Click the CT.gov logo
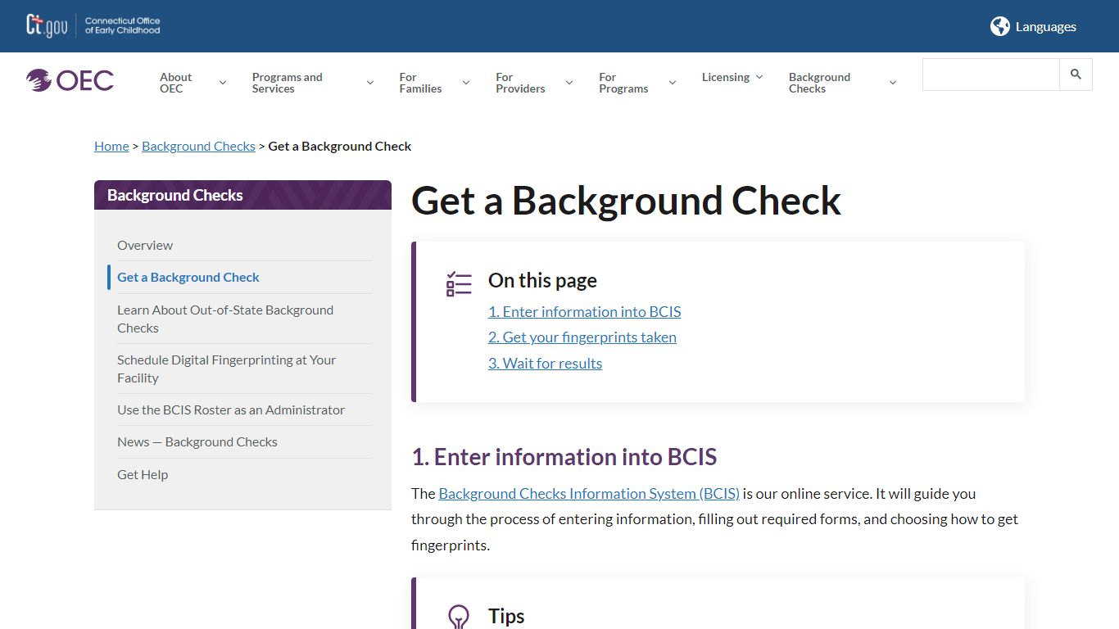The width and height of the screenshot is (1119, 629). coord(47,26)
